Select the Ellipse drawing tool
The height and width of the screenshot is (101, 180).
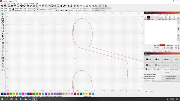(x=3, y=22)
